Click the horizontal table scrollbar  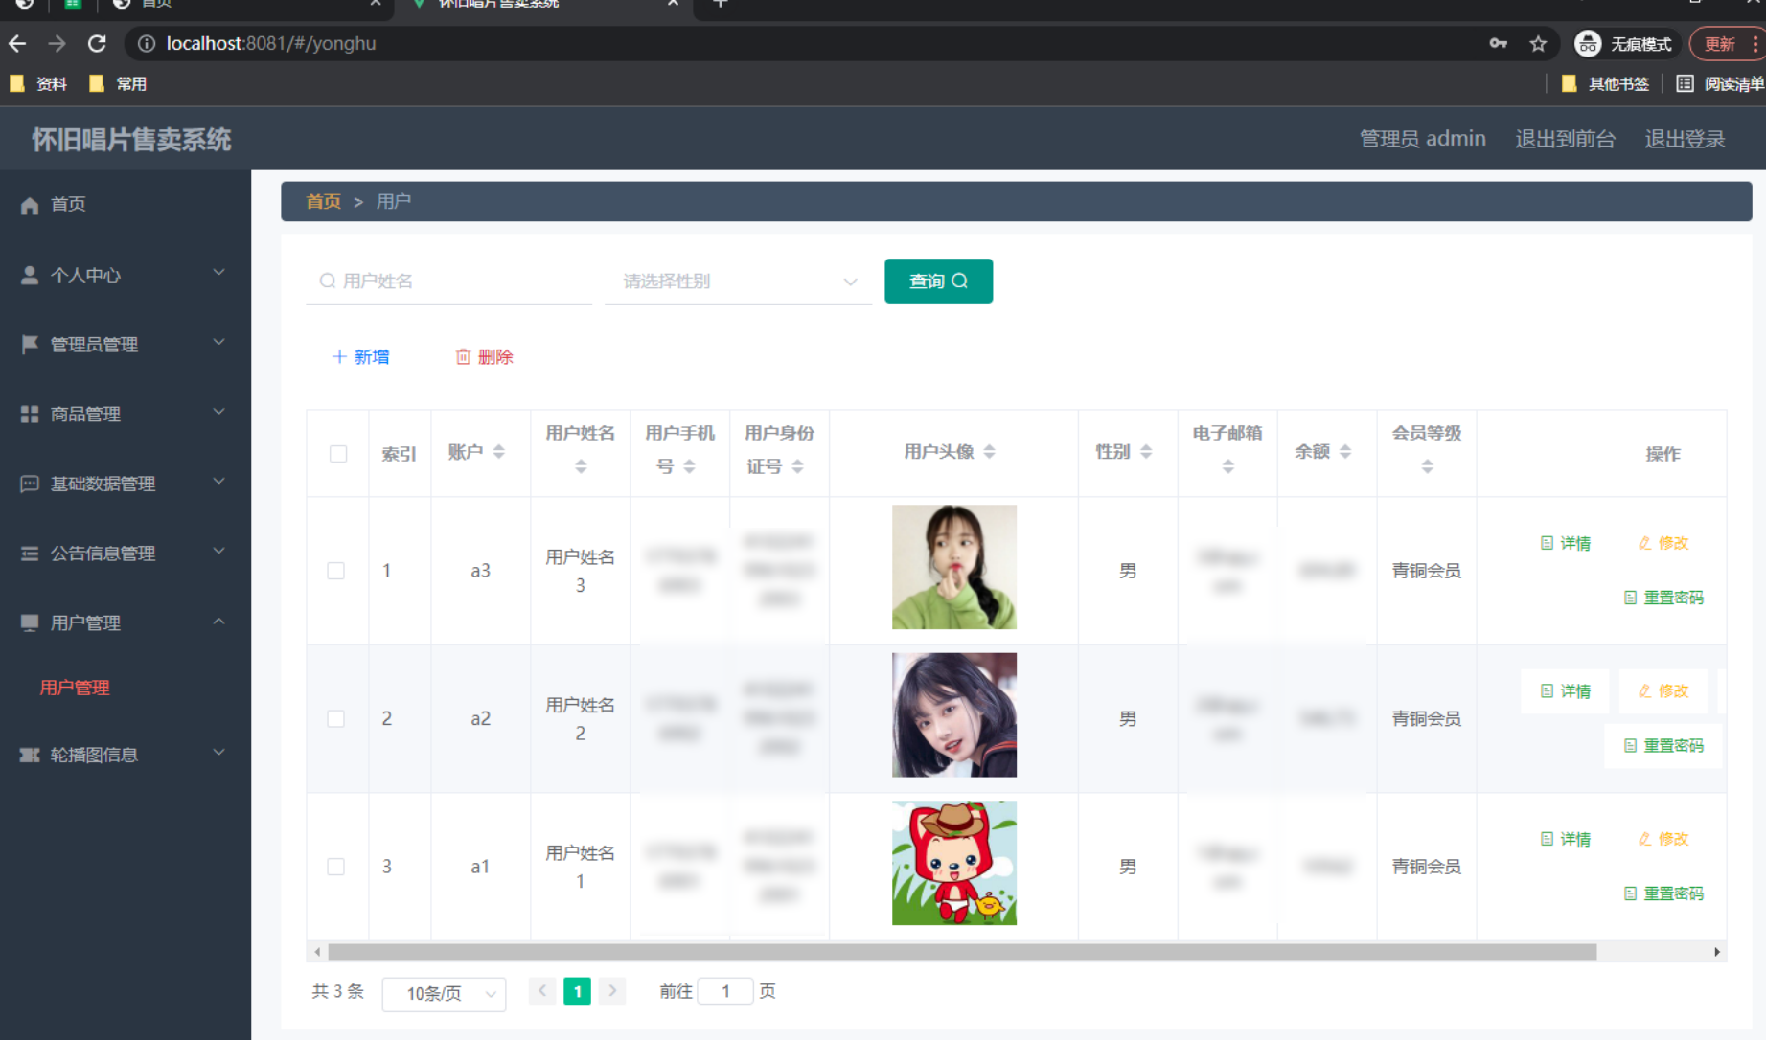962,952
